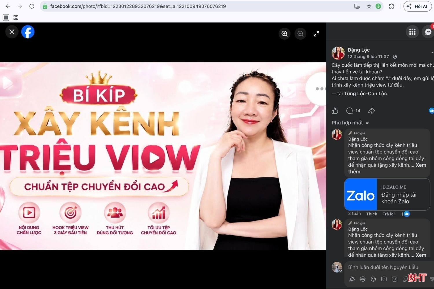Open browser extensions puzzle menu
The height and width of the screenshot is (289, 434).
391,6
